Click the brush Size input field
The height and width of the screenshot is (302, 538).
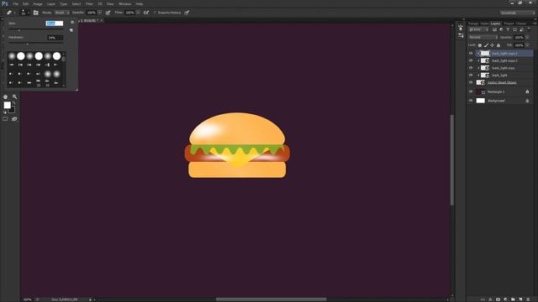pyautogui.click(x=55, y=23)
